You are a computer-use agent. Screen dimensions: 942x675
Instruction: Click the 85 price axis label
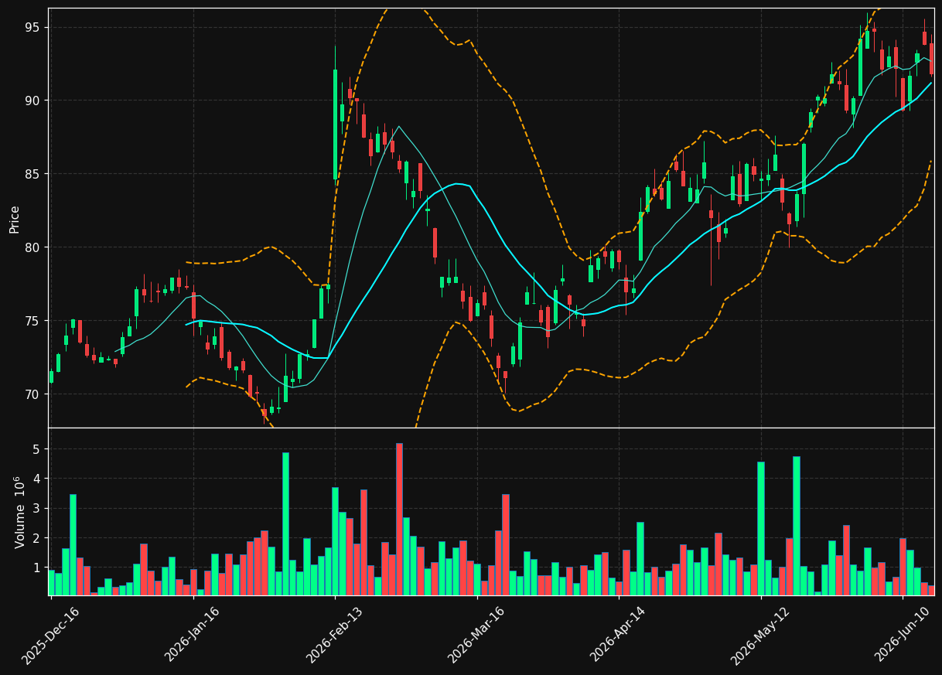[33, 174]
